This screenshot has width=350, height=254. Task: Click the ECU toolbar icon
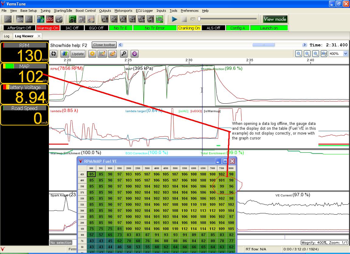pos(29,19)
